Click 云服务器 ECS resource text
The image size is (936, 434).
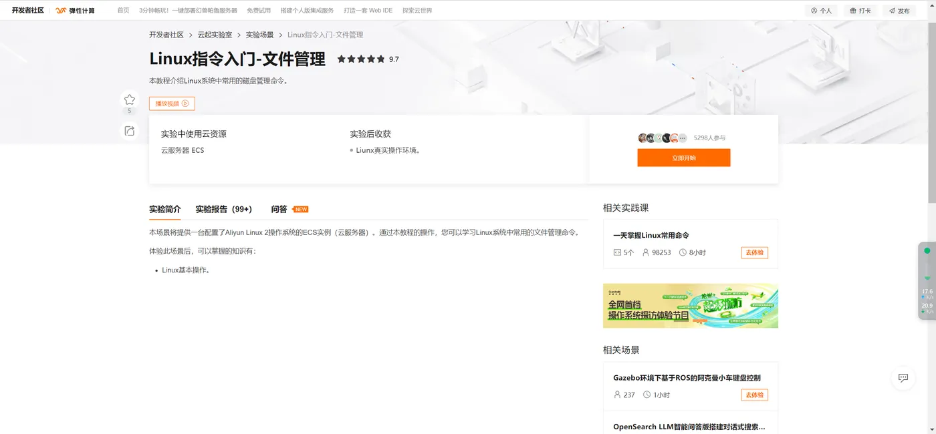183,150
